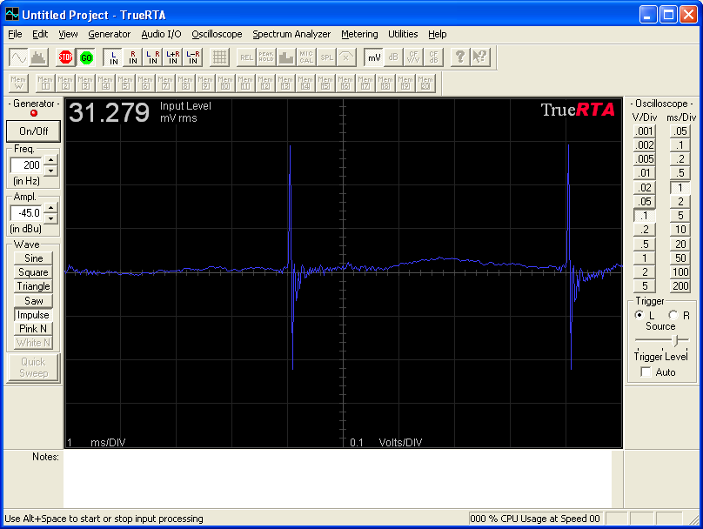
Task: Click the Mem 20 memory slot
Action: click(425, 83)
